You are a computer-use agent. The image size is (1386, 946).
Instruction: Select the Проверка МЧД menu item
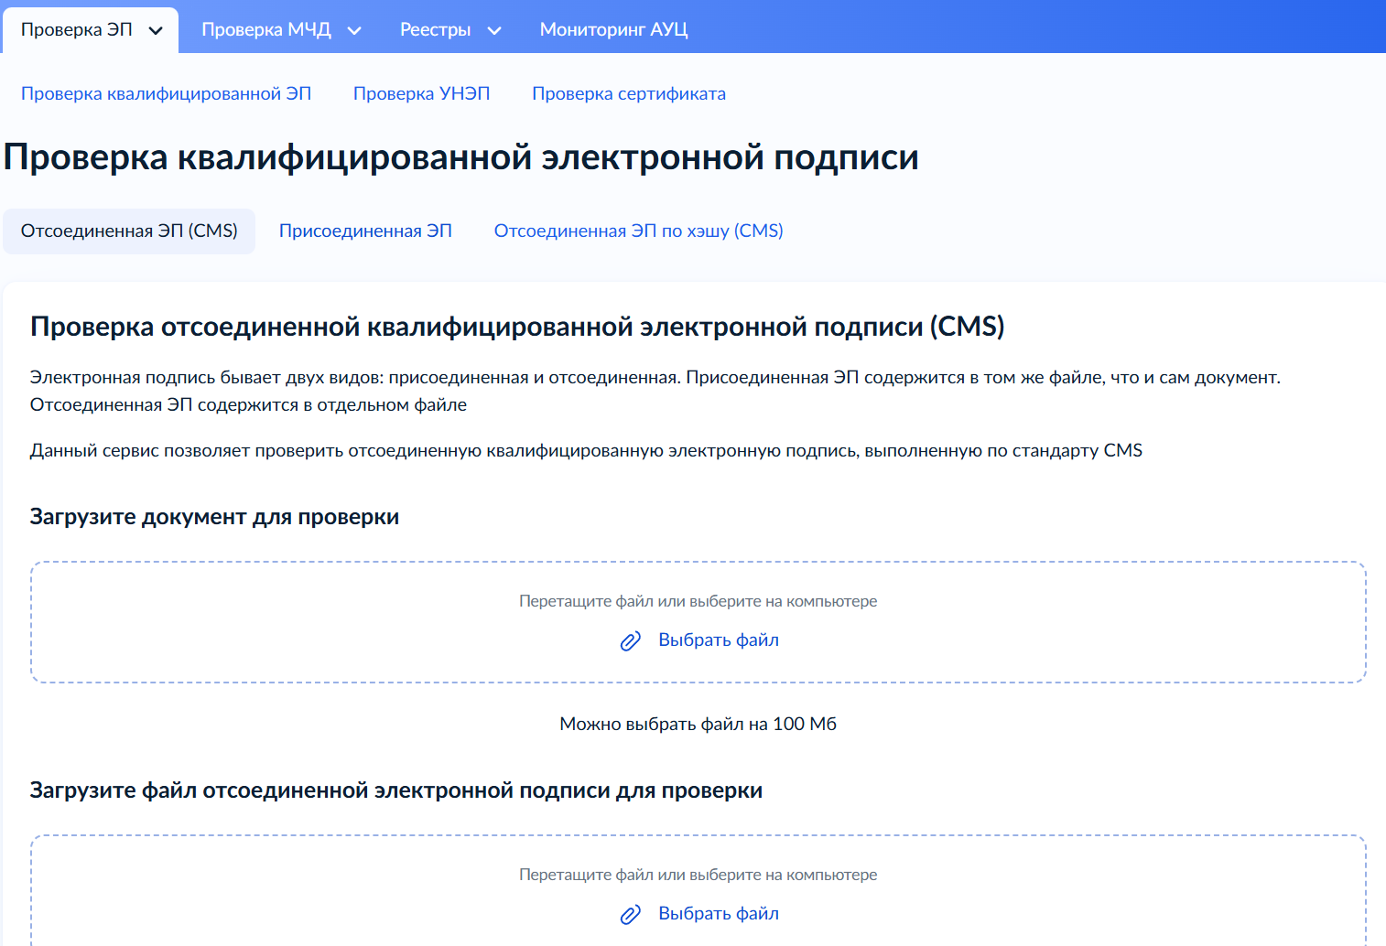(267, 29)
